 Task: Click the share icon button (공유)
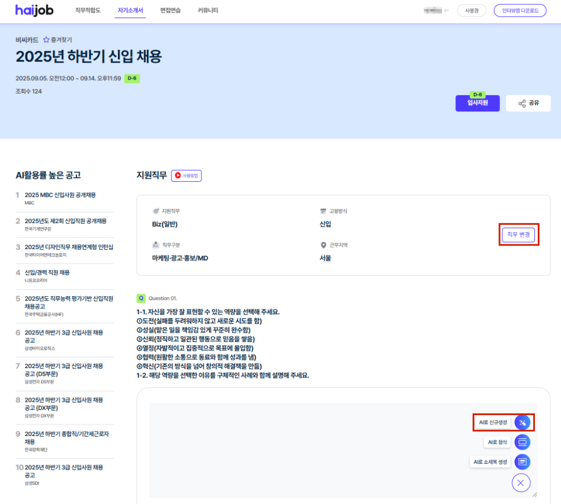pos(528,103)
